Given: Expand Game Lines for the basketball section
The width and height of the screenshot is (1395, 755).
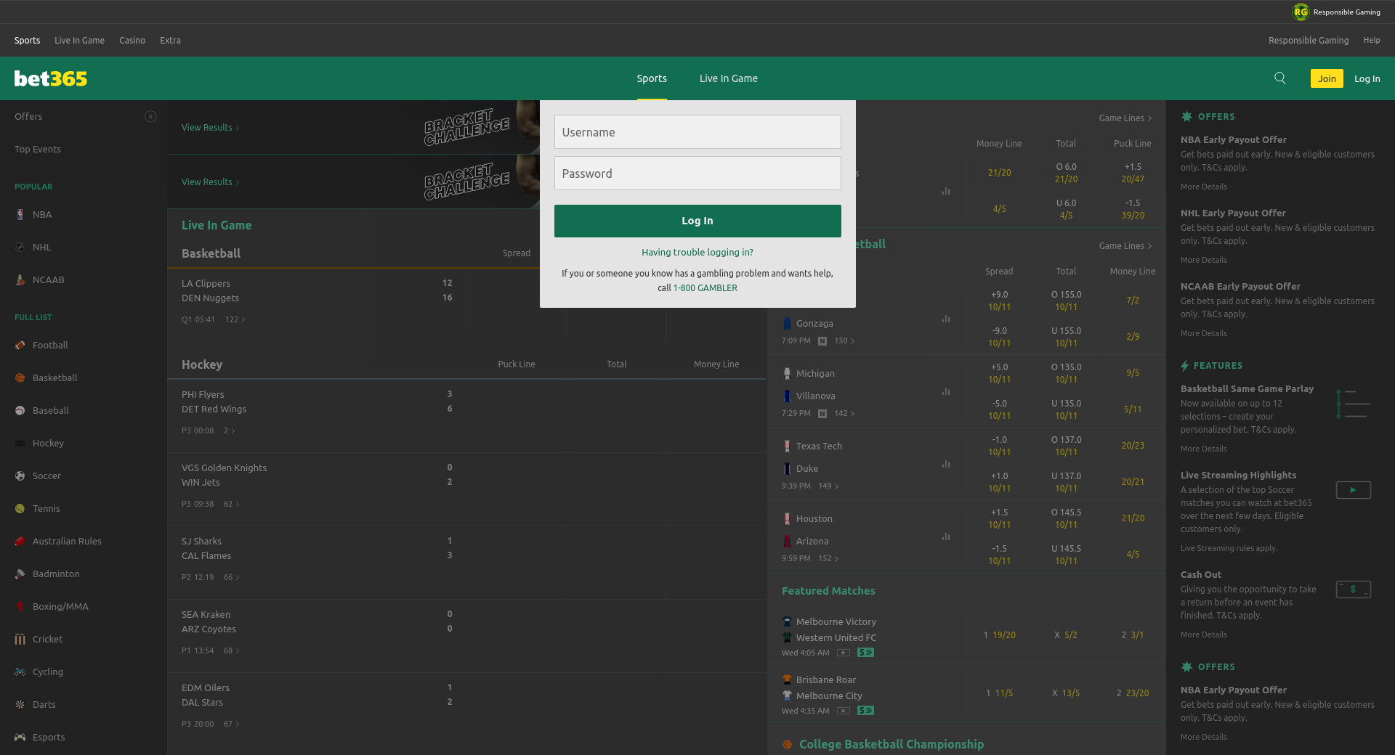Looking at the screenshot, I should click(x=1125, y=246).
